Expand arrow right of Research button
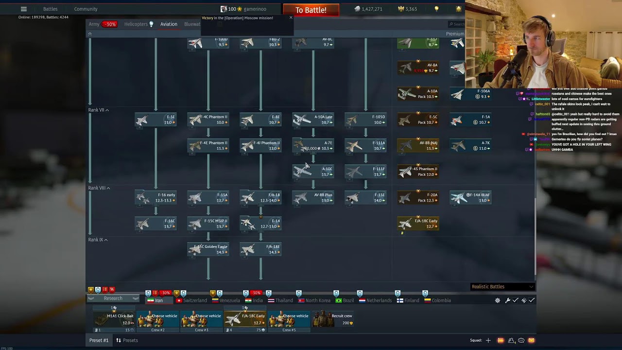The image size is (622, 350). coord(136,298)
